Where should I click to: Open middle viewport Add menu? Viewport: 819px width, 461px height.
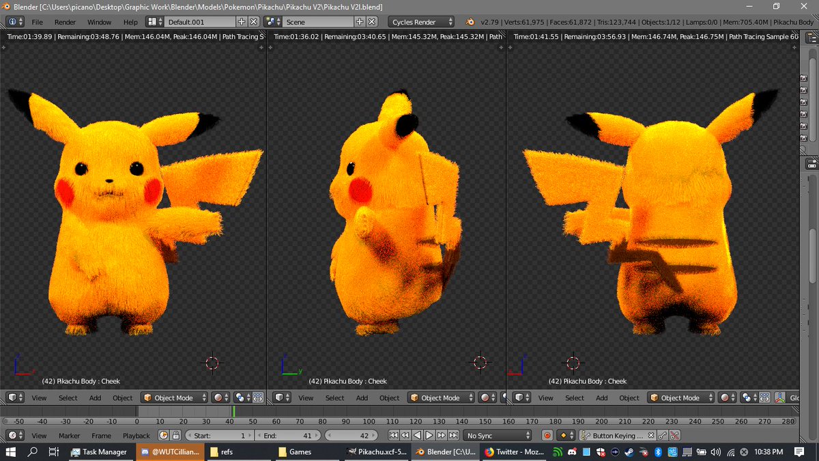click(x=362, y=397)
